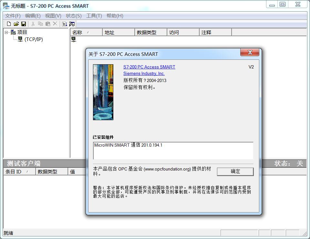310x239 pixels.
Task: Click the 就绪 status bar text
Action: (8, 233)
